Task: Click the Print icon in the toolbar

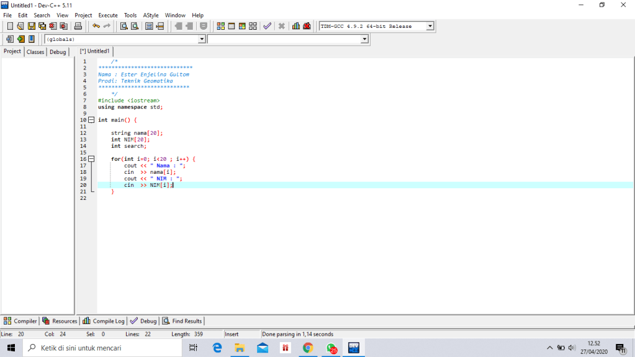Action: click(78, 26)
